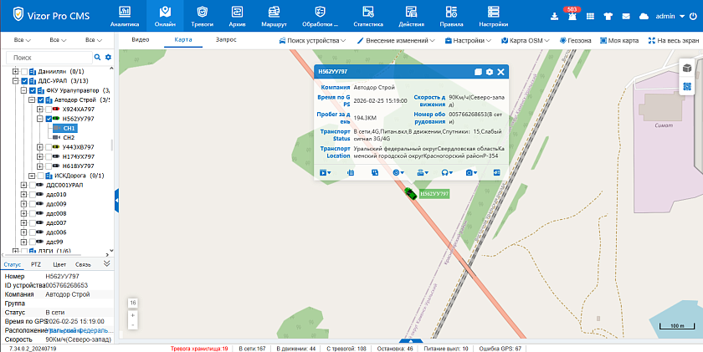Uncheck the H562УУ797 vehicle checkbox
This screenshot has width=703, height=352.
[49, 119]
